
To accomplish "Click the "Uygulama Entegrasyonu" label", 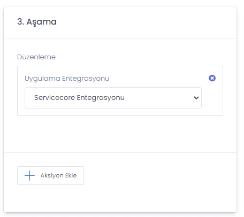I will point(67,79).
